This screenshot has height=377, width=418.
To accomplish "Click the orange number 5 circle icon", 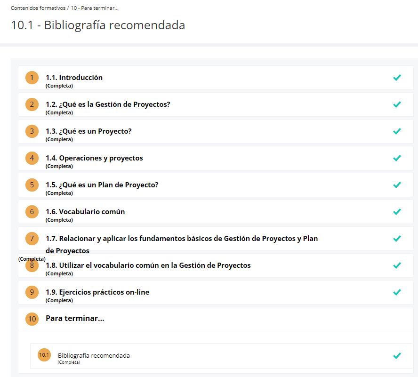I will [32, 185].
